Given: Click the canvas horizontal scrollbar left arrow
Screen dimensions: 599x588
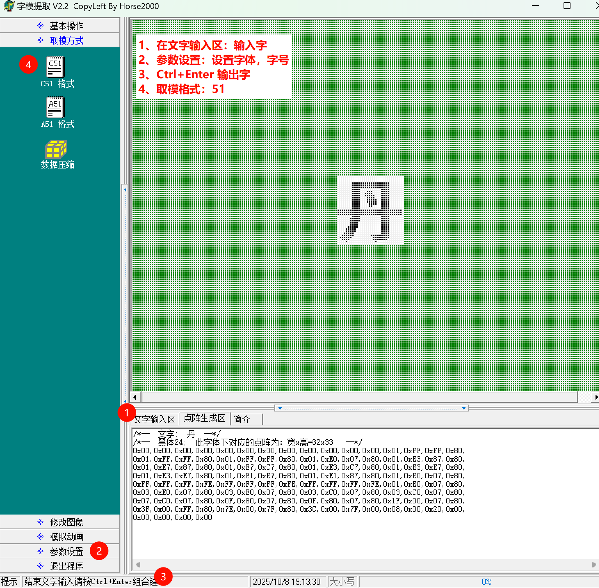Looking at the screenshot, I should 135,397.
